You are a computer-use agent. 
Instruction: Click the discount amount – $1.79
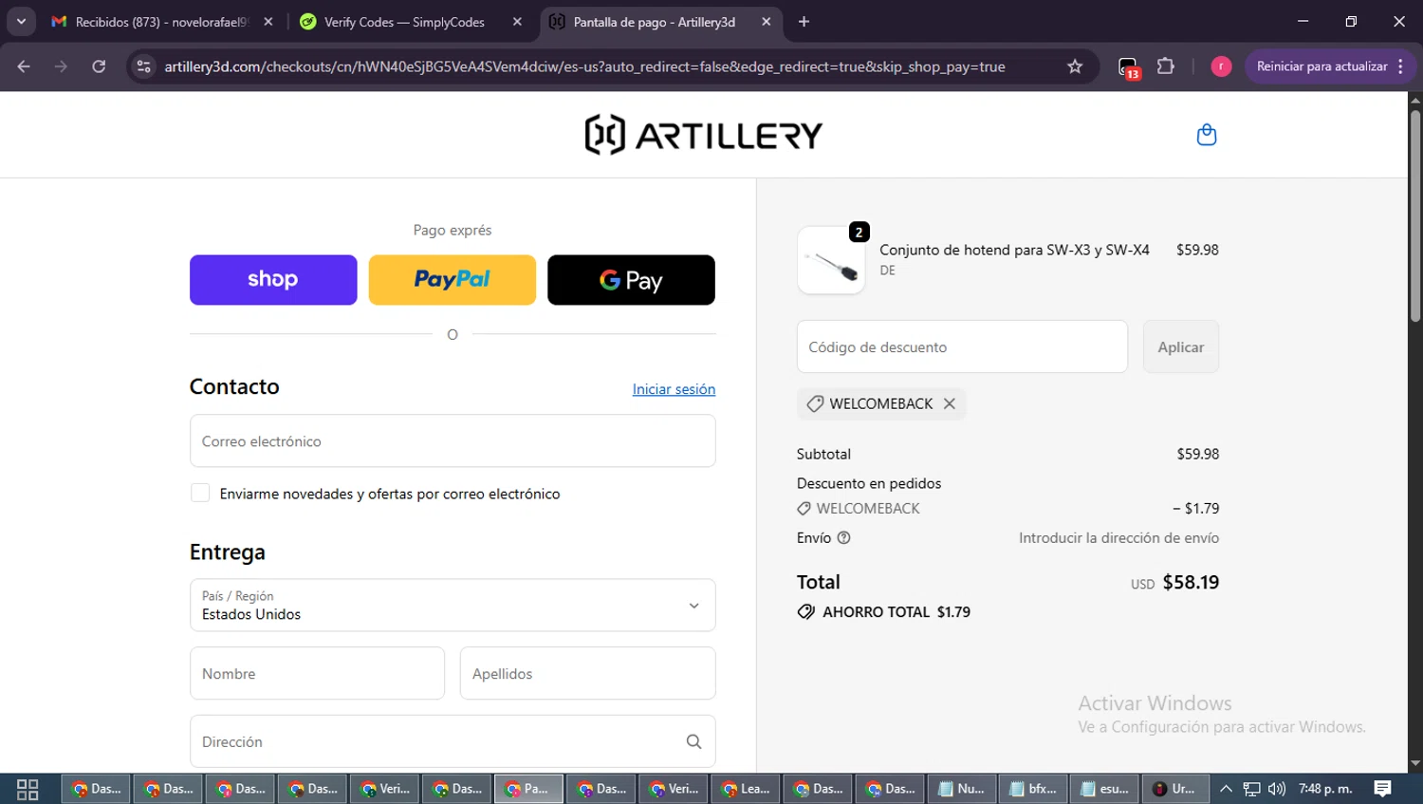point(1196,508)
